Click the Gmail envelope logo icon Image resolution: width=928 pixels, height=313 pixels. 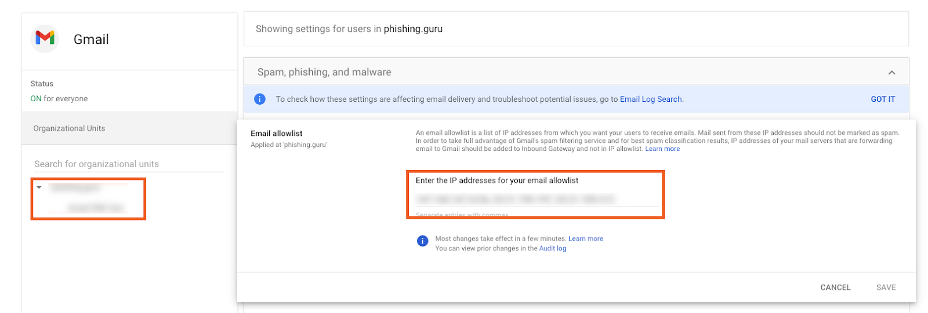[x=45, y=39]
